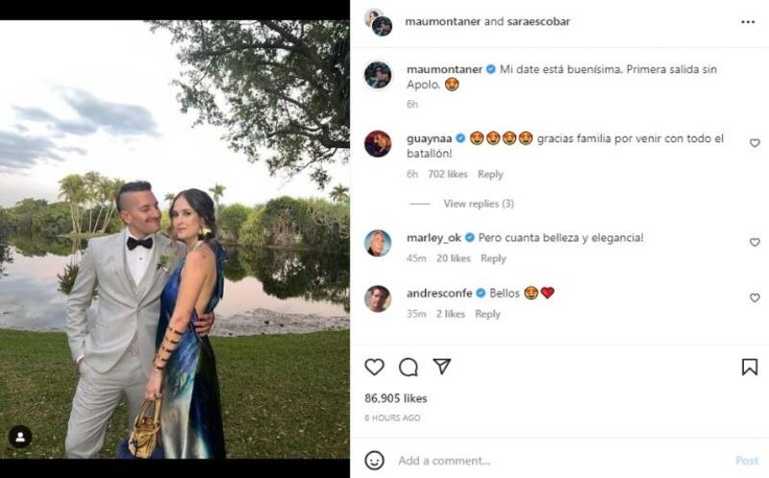Expand View replies (3) under guaynaa
769x478 pixels.
(x=479, y=204)
